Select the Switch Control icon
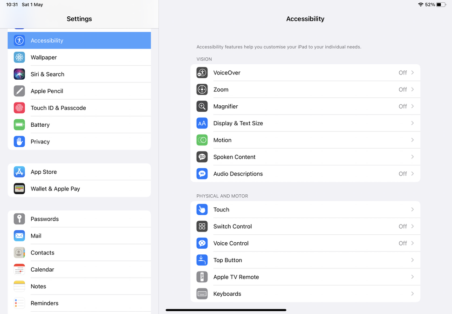The width and height of the screenshot is (452, 314). pos(202,226)
